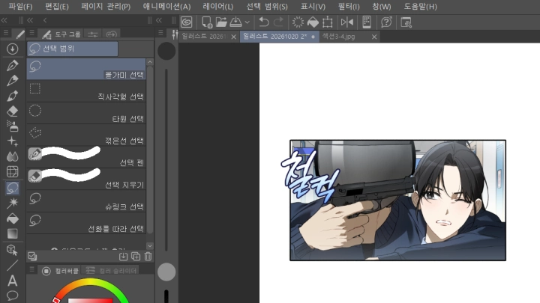Click the Fill icon in command bar
540x303 pixels.
313,22
